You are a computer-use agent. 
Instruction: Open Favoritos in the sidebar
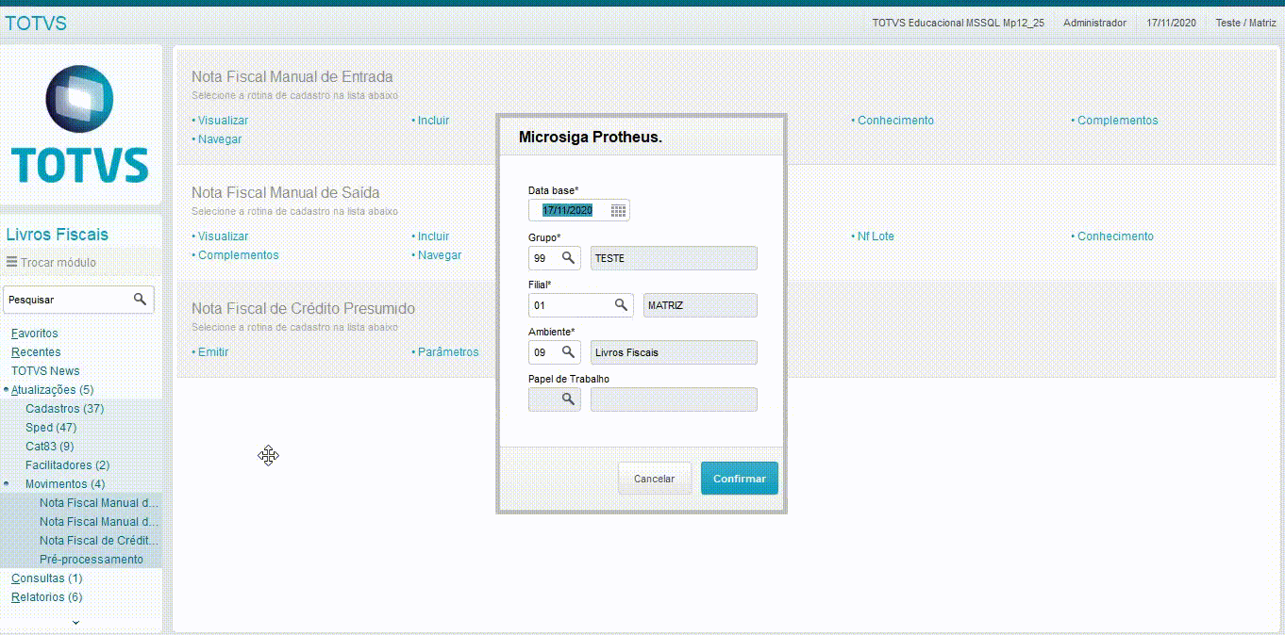[x=35, y=333]
